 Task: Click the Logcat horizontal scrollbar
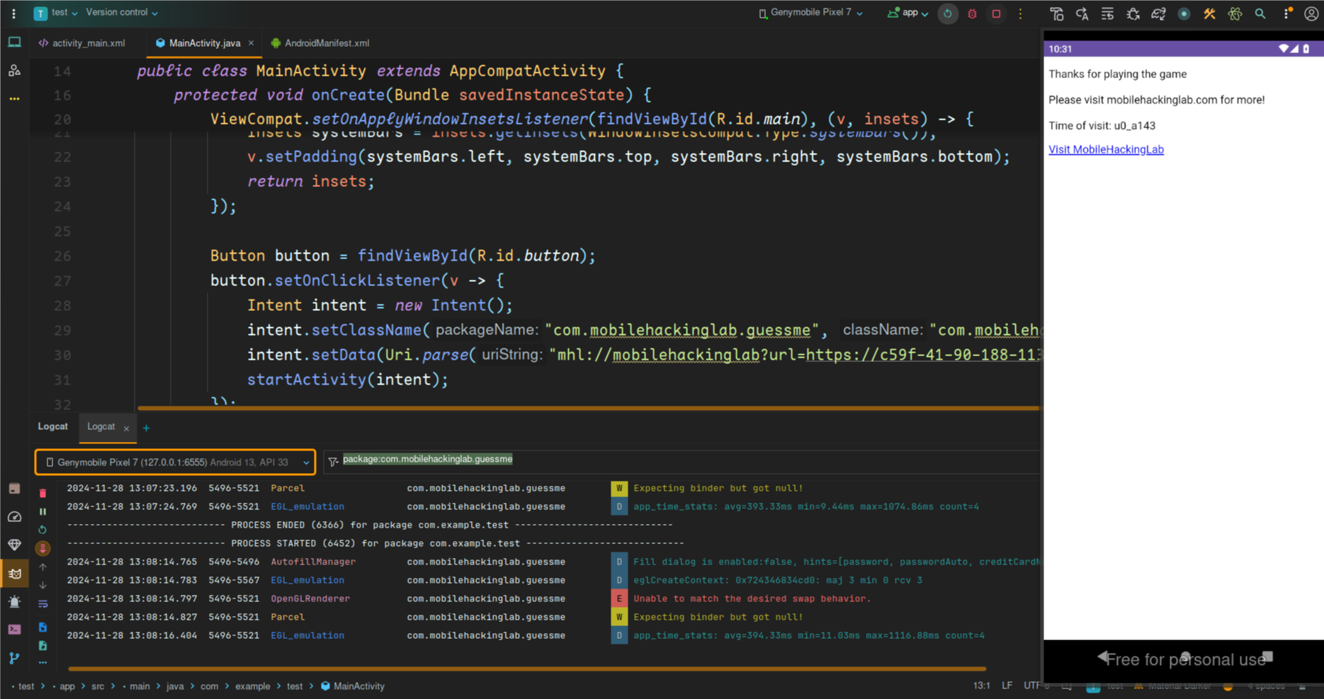pos(527,669)
